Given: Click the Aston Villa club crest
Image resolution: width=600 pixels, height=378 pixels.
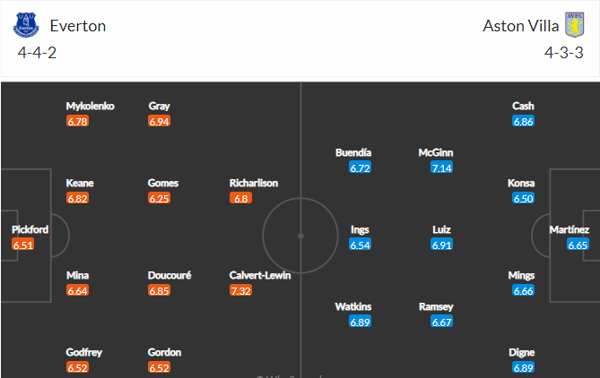Looking at the screenshot, I should tap(575, 25).
